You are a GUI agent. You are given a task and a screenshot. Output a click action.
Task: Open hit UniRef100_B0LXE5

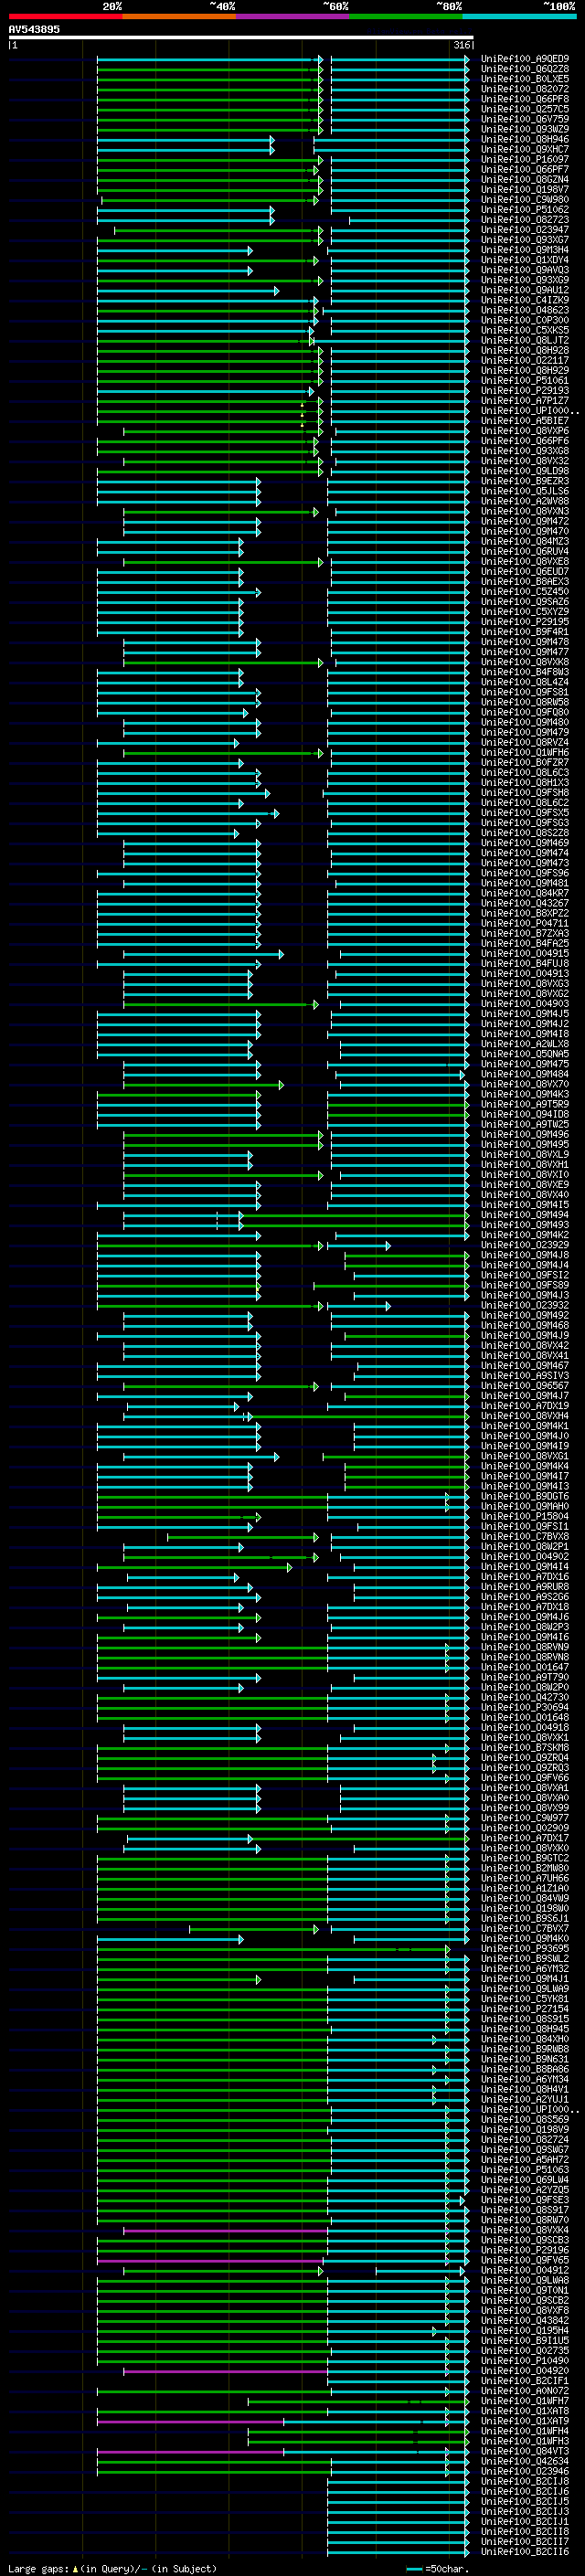coord(525,79)
